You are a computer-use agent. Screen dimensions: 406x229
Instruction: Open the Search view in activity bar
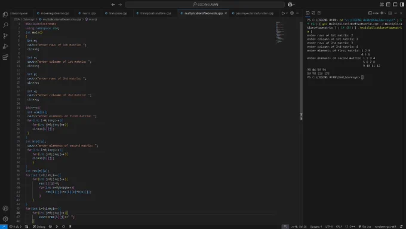click(x=5, y=25)
